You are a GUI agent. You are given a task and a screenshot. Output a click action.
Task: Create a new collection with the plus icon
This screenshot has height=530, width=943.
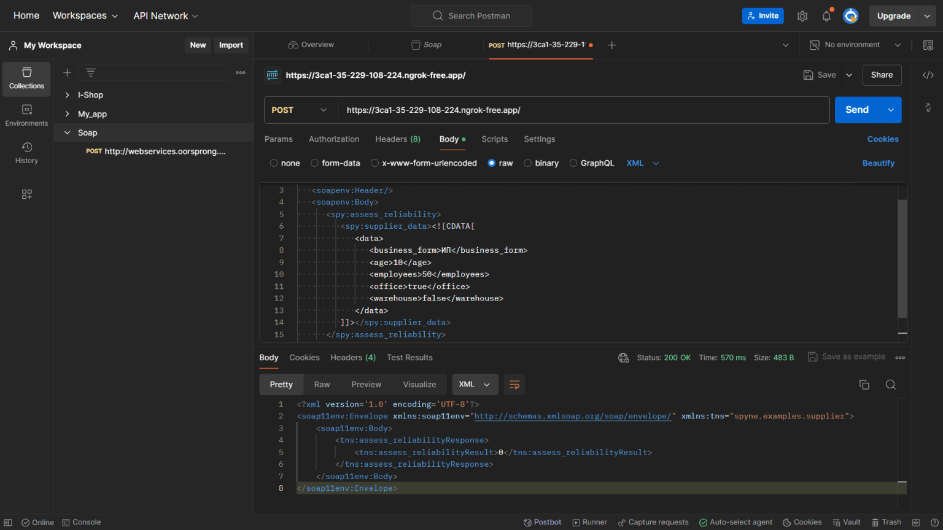67,72
